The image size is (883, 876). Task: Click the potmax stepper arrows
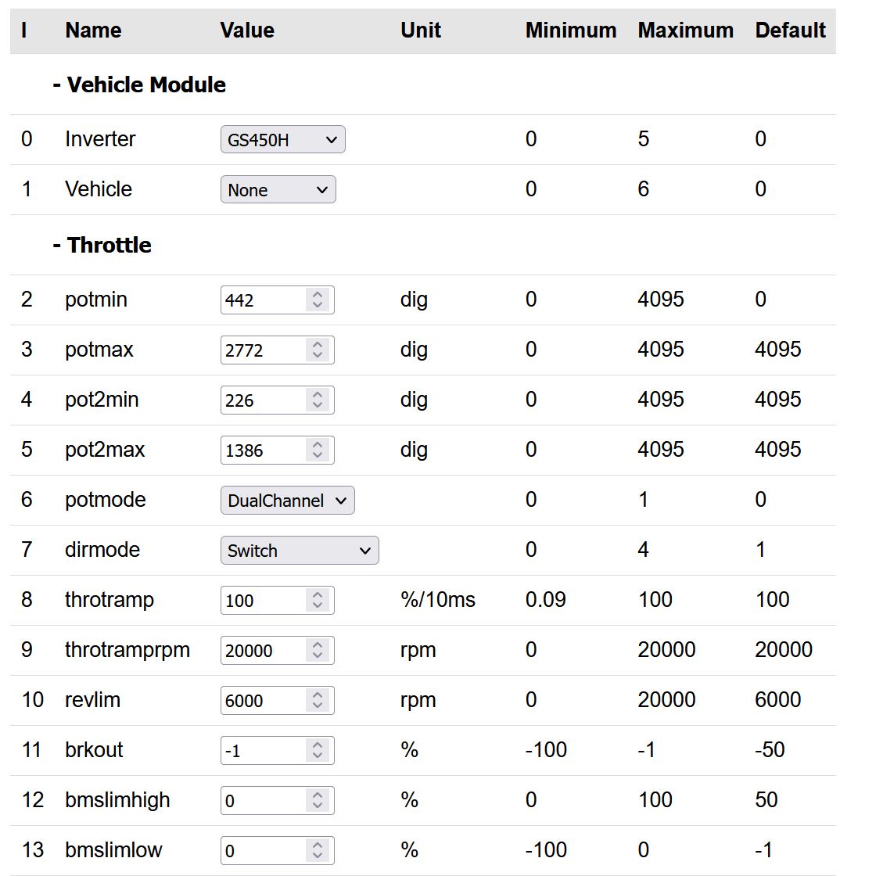point(317,350)
